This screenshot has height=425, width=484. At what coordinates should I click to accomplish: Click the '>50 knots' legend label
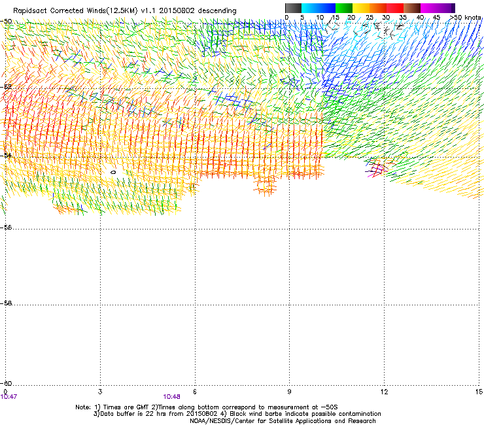pyautogui.click(x=466, y=17)
